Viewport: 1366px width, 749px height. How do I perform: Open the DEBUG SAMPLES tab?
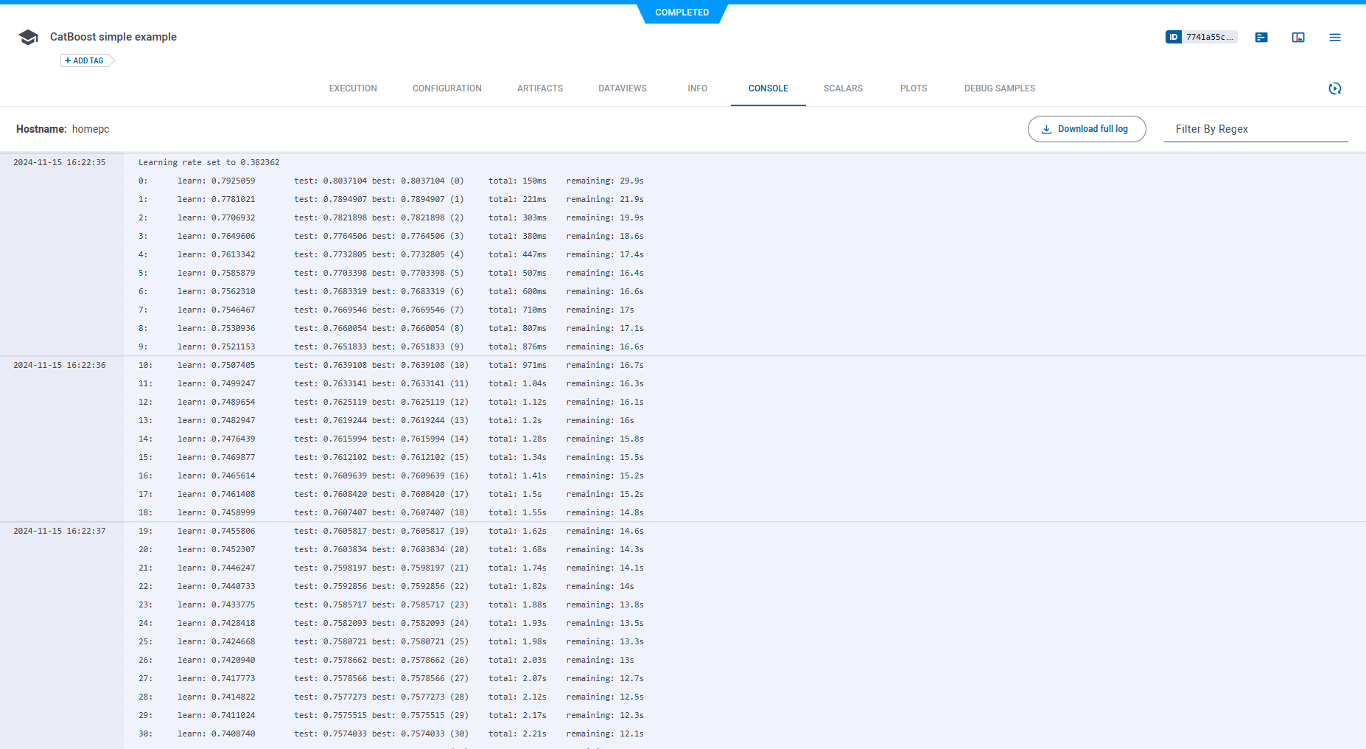999,88
